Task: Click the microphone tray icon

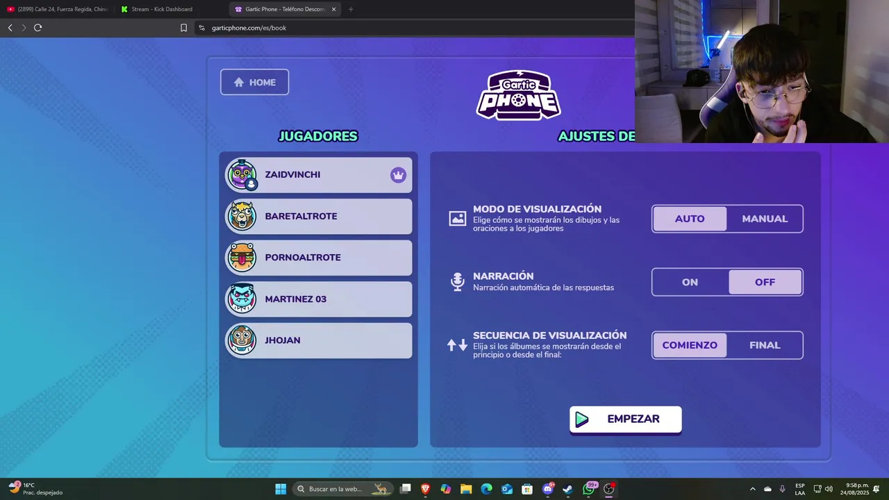Action: point(783,489)
